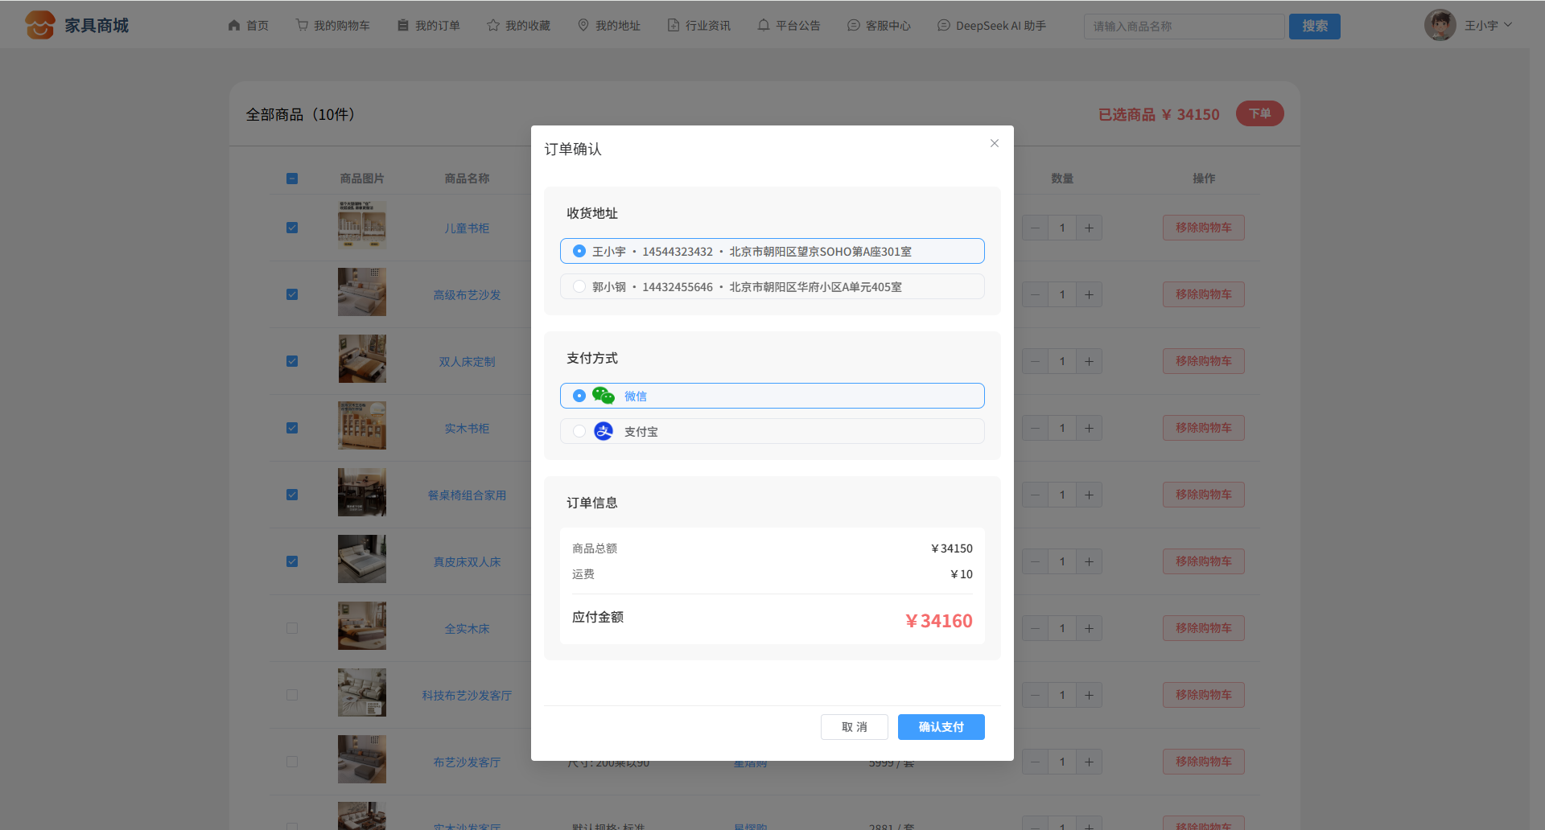Toggle the select-all checkbox in table header

(x=292, y=179)
